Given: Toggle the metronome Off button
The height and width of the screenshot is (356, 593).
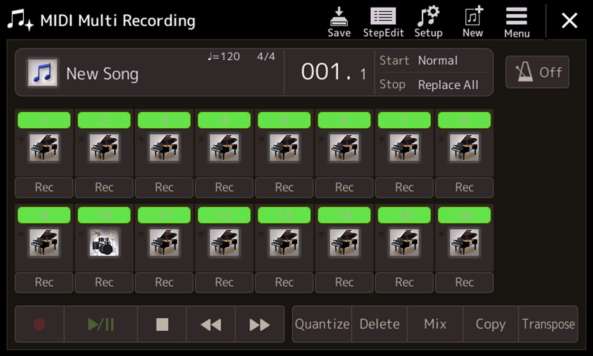Looking at the screenshot, I should coord(537,72).
